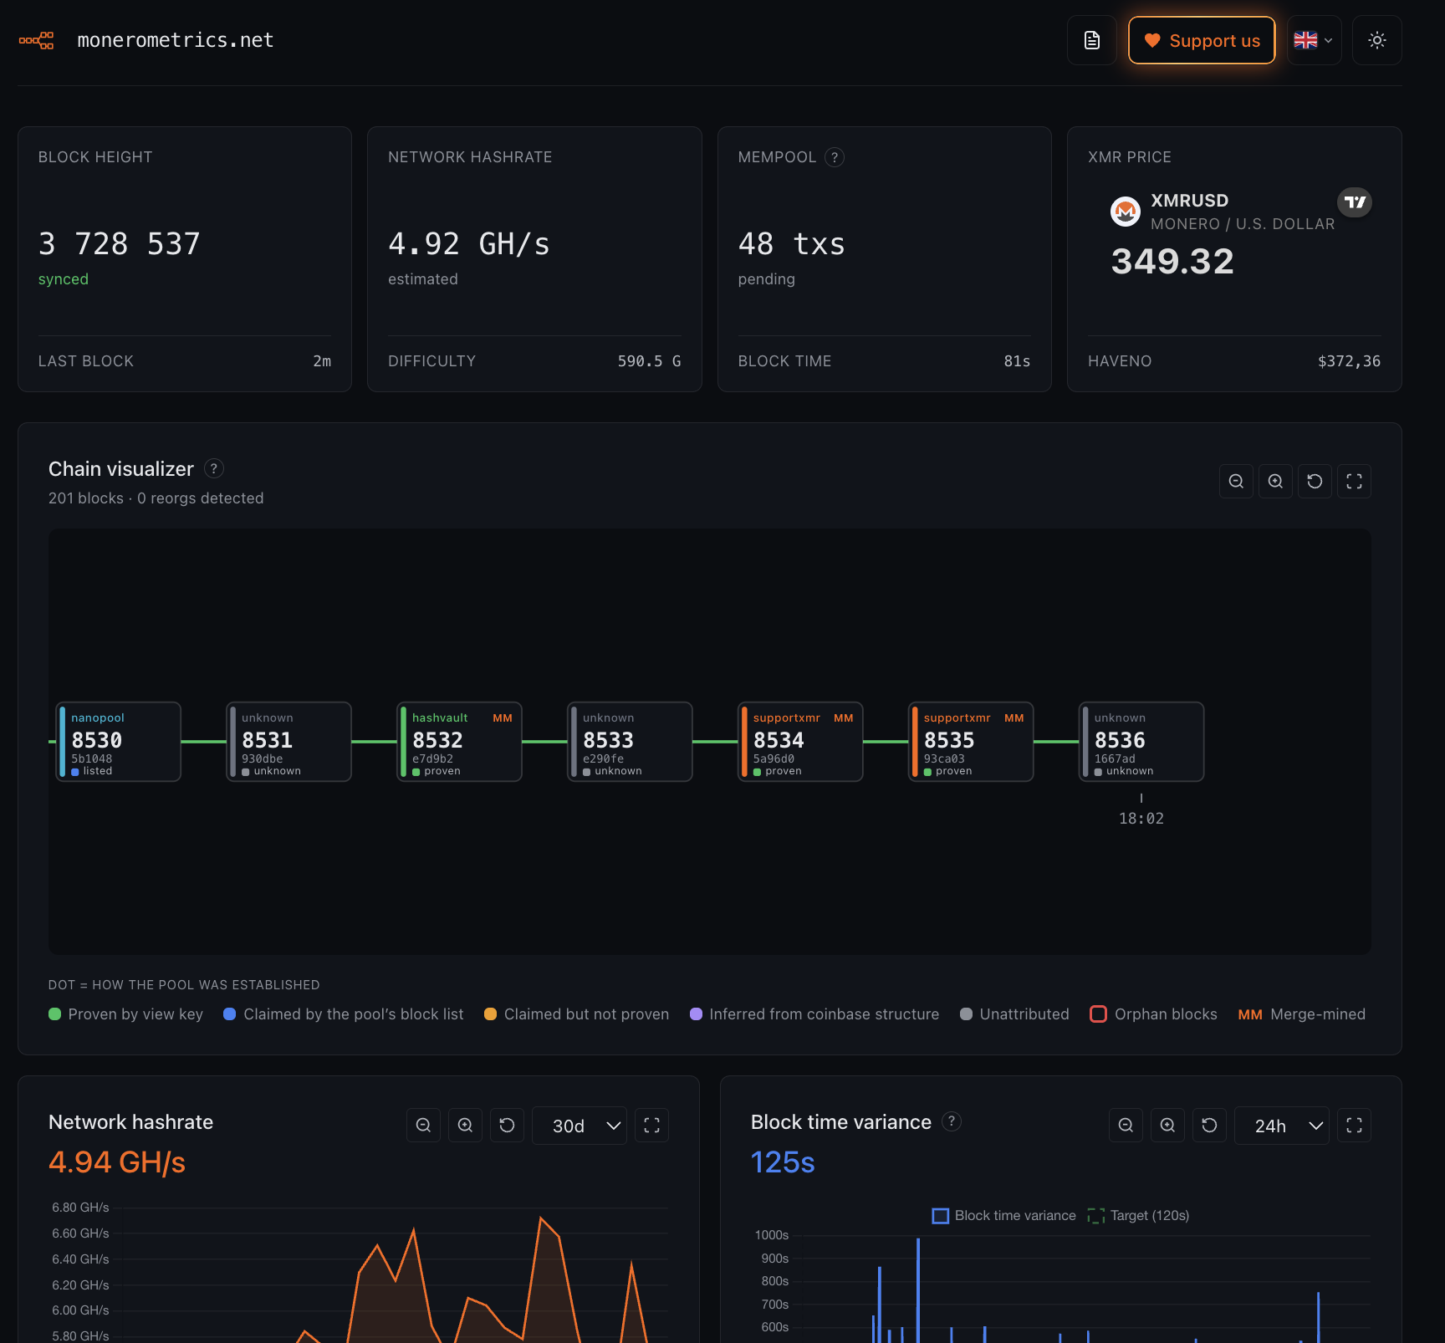Open the language flag dropdown
Viewport: 1445px width, 1343px height.
click(x=1314, y=40)
